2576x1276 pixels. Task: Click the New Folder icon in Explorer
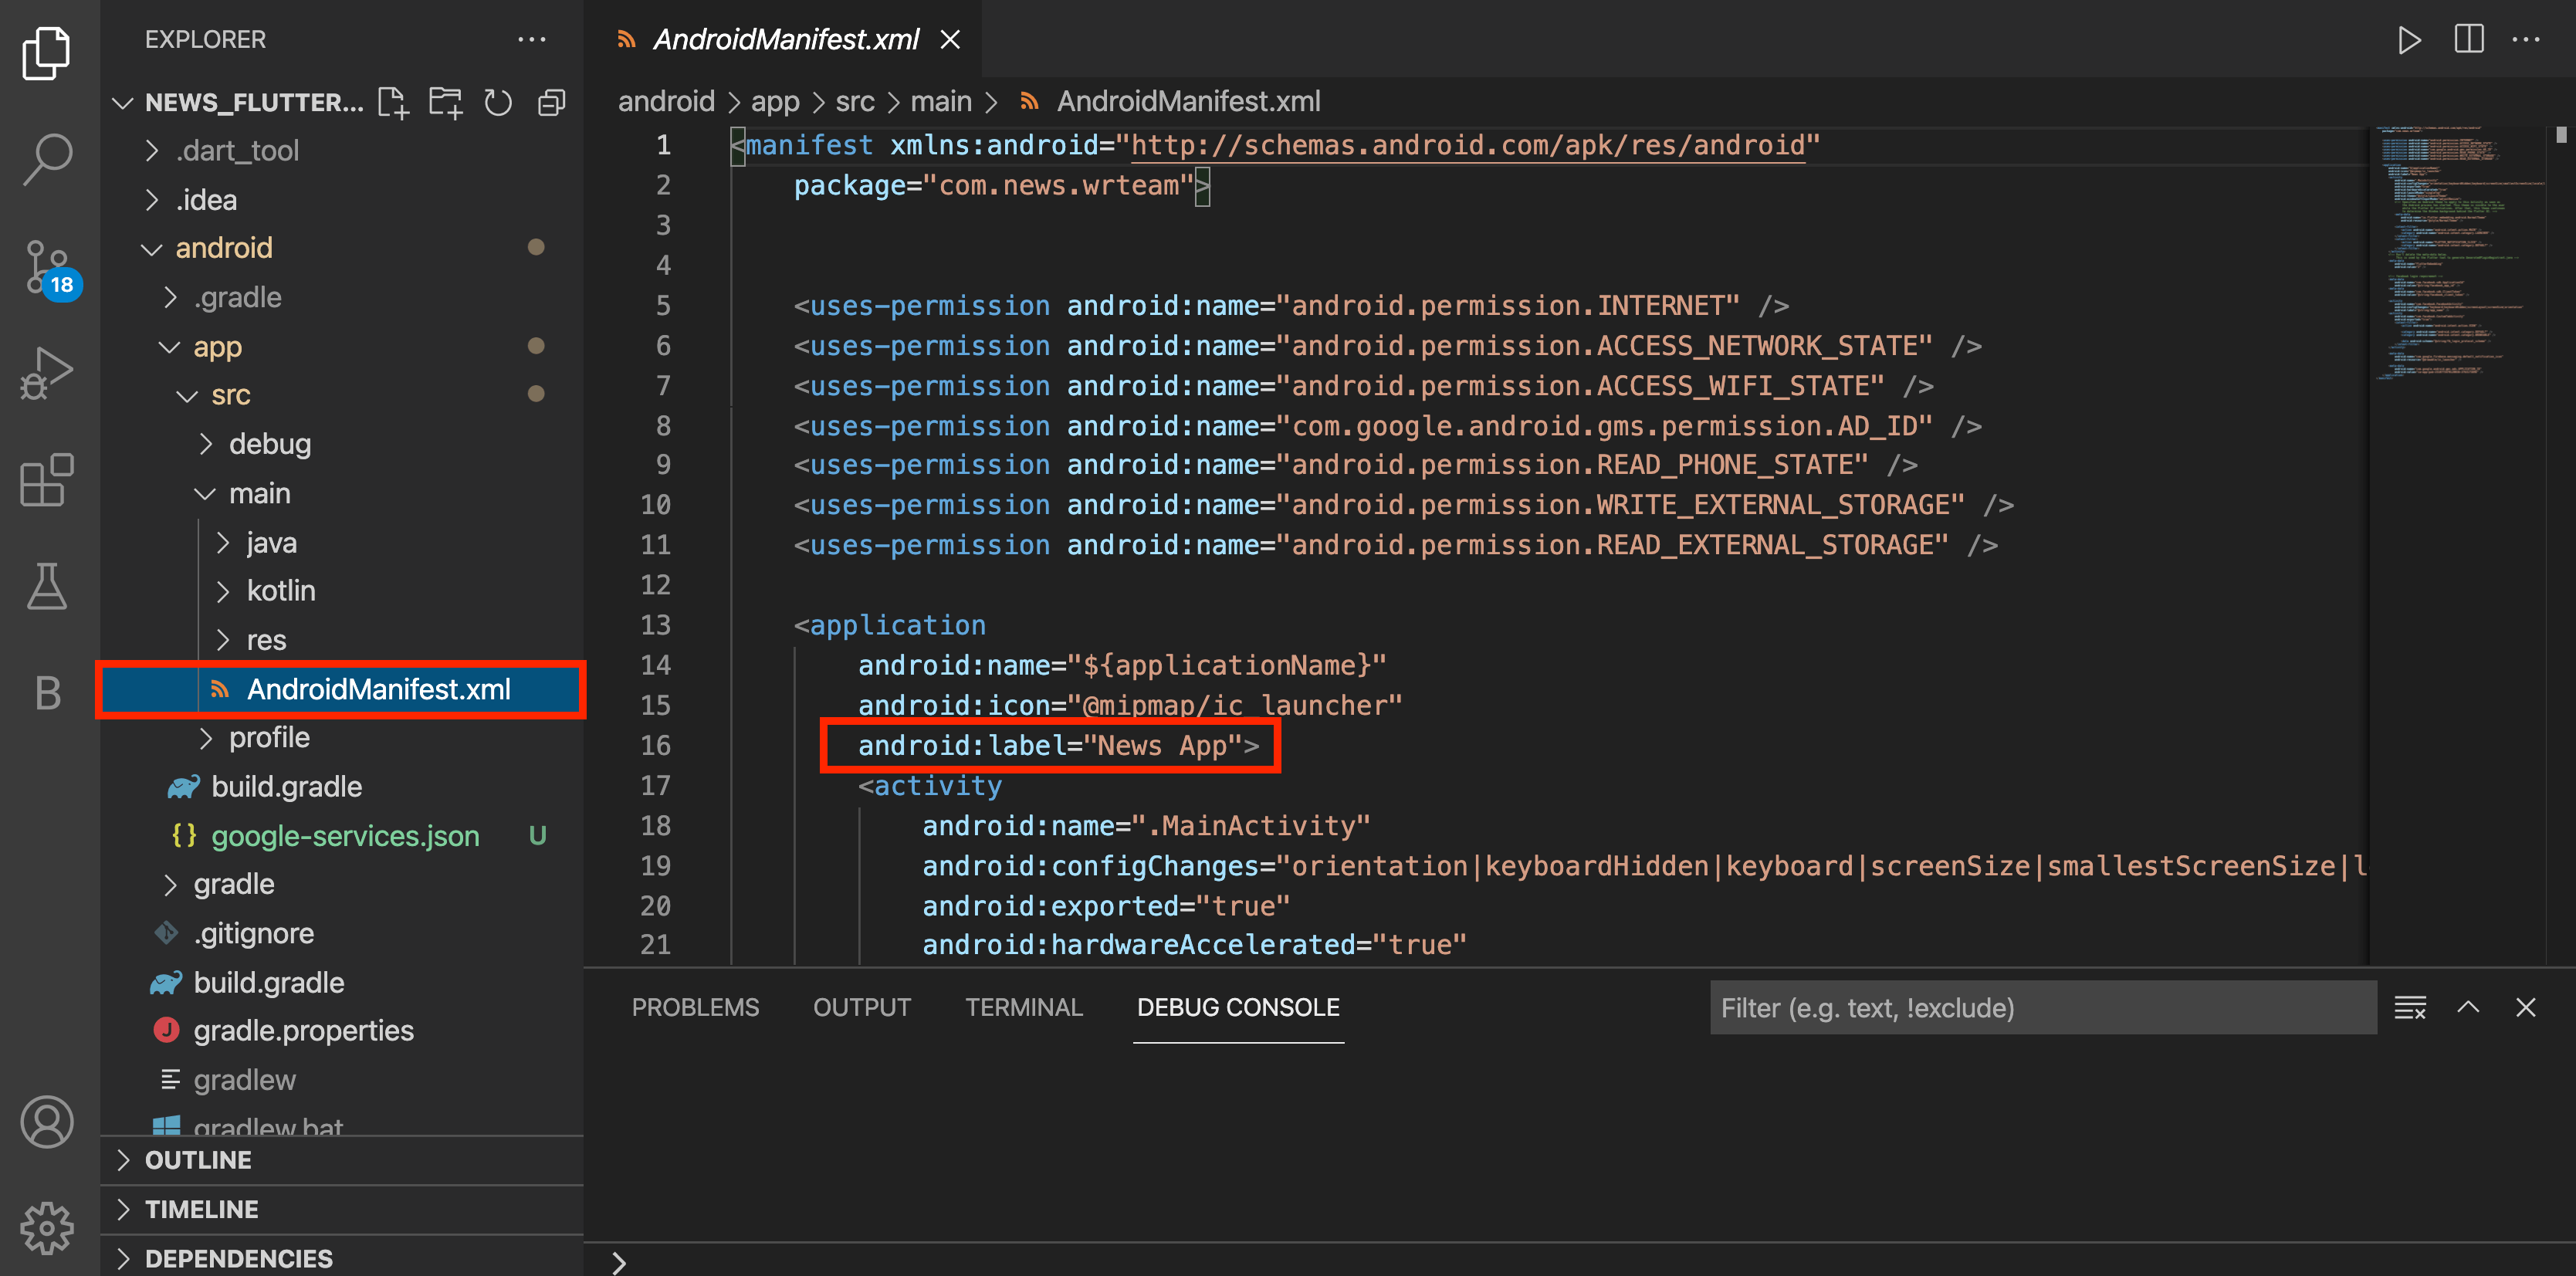[x=445, y=102]
